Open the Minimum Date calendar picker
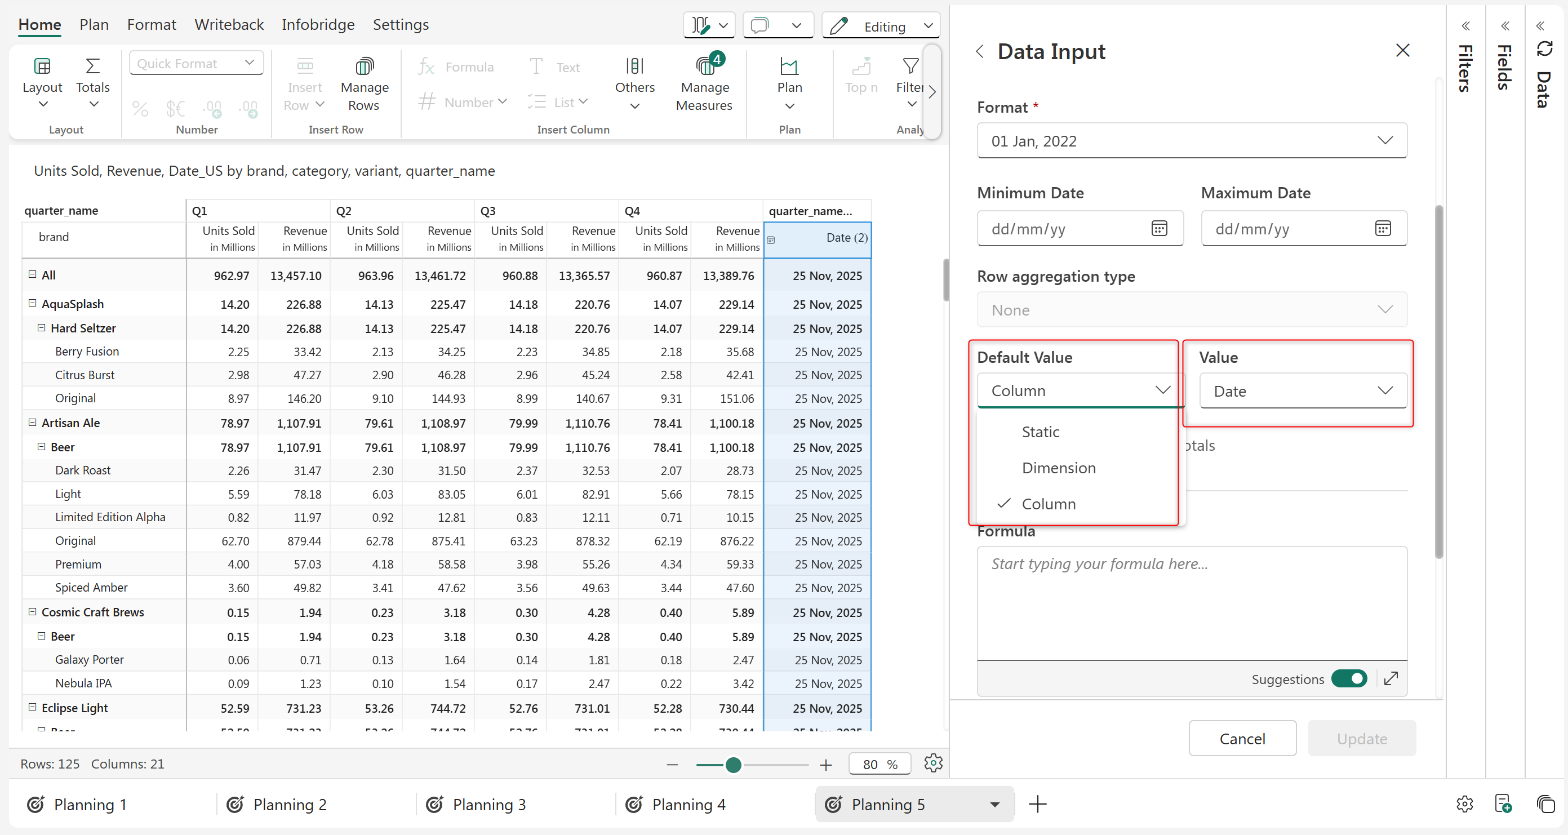 pyautogui.click(x=1159, y=228)
